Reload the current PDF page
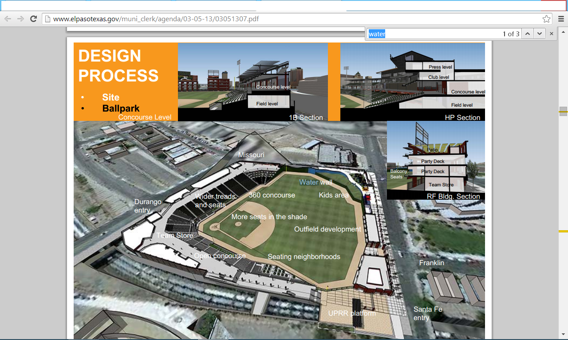The width and height of the screenshot is (568, 340). click(33, 19)
